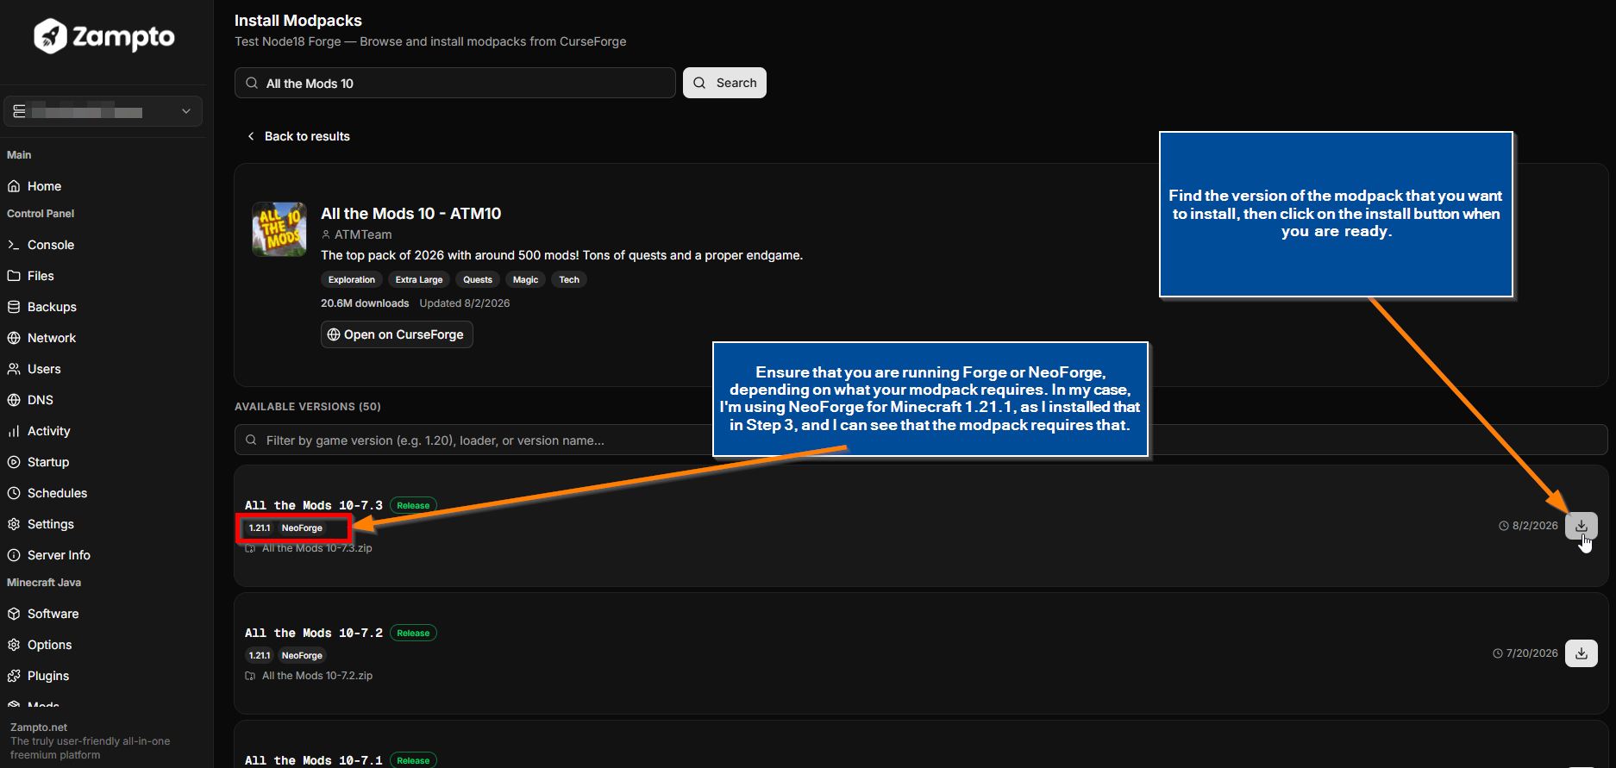This screenshot has width=1616, height=768.
Task: Open on CurseForge button
Action: (x=397, y=334)
